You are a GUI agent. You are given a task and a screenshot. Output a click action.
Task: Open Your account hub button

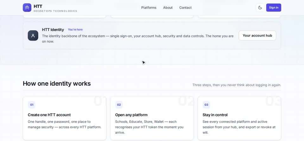pos(257,36)
